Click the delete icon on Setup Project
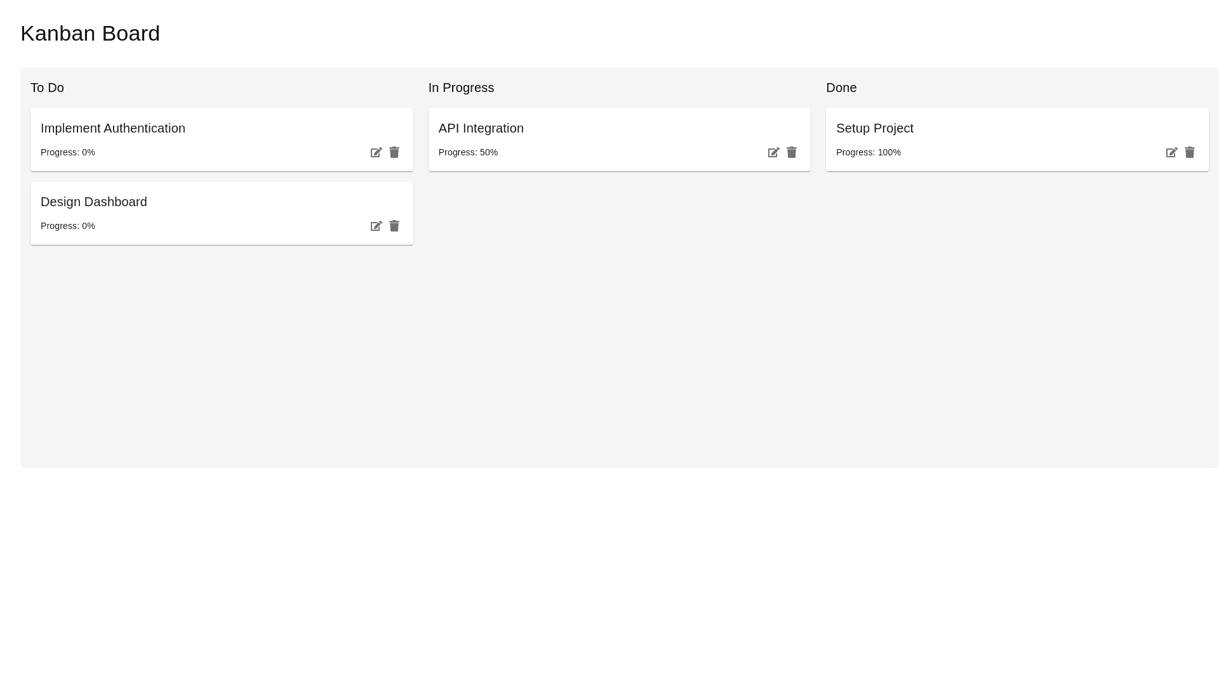Image resolution: width=1219 pixels, height=685 pixels. click(1189, 152)
